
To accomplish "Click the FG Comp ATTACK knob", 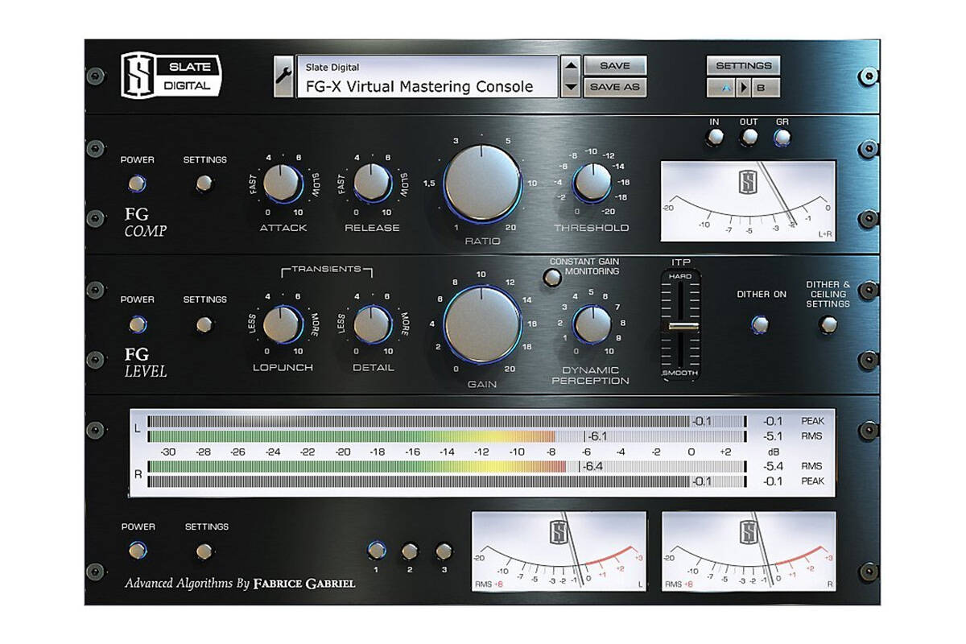I will (283, 184).
